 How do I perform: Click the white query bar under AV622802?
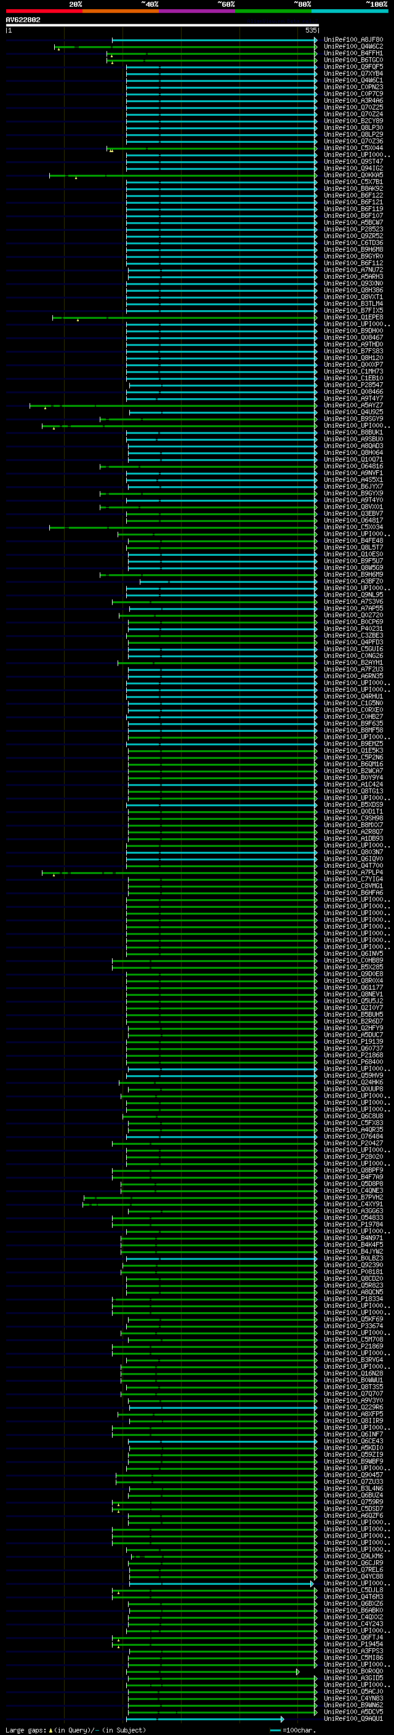click(163, 25)
